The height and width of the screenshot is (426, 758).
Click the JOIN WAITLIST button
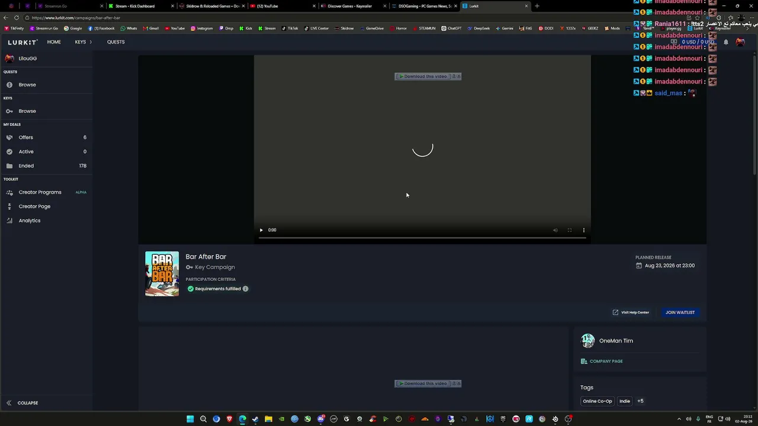pos(680,312)
